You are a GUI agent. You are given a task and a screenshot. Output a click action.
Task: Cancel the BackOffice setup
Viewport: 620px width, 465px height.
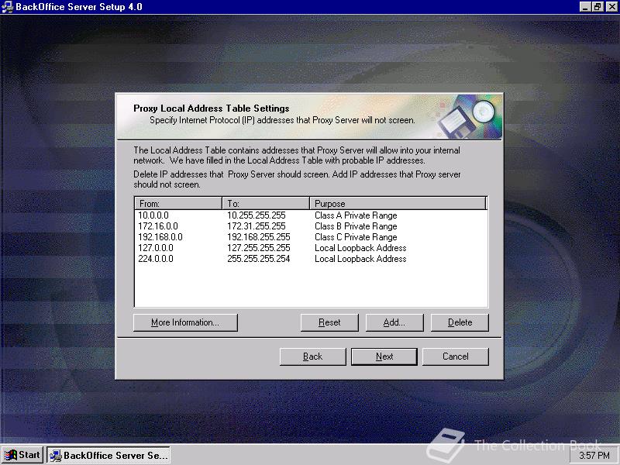click(455, 356)
